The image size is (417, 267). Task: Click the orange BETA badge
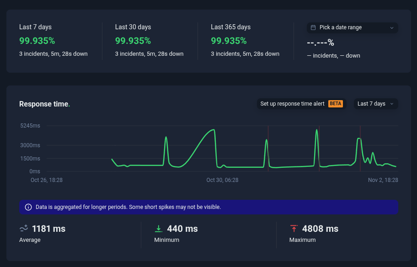335,104
